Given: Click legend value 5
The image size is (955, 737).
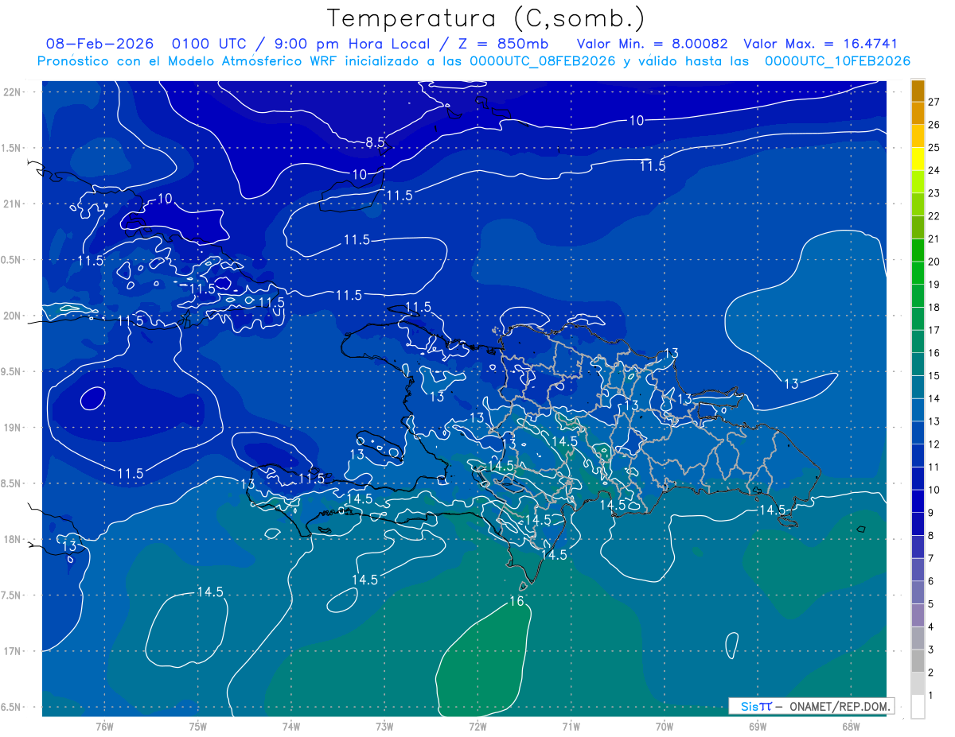Looking at the screenshot, I should [931, 604].
